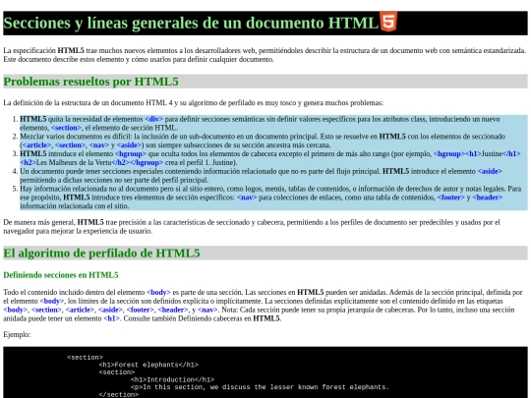Screen dimensions: 531x398
Task: Click the closing '</section>' code line
Action: [x=119, y=395]
